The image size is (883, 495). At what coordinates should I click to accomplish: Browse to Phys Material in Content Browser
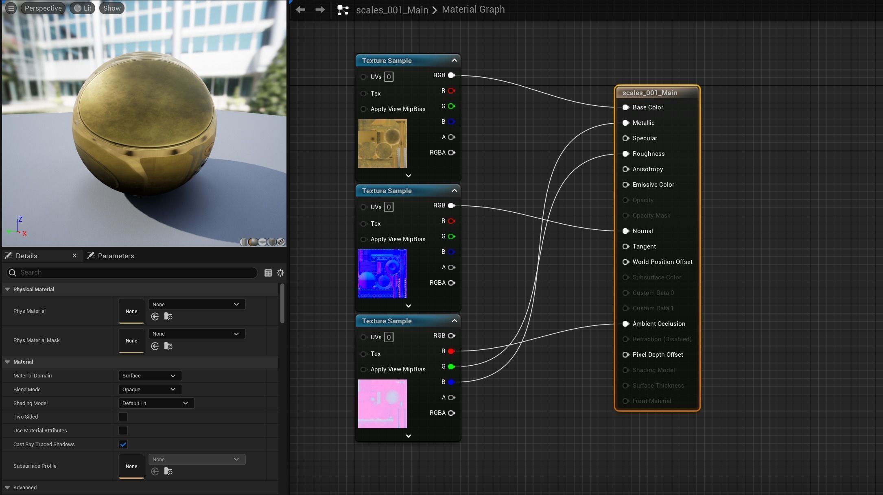[168, 316]
